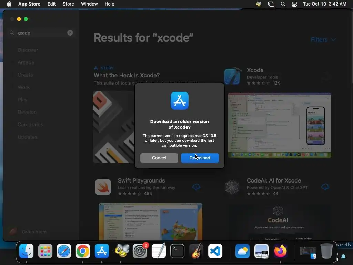Open the story artwork thumbnail
This screenshot has width=353, height=265.
[x=114, y=127]
